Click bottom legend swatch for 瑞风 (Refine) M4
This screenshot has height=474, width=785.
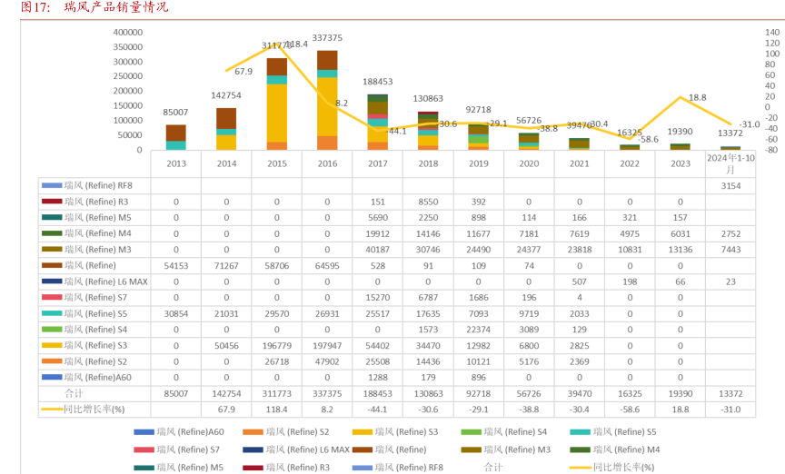579,449
